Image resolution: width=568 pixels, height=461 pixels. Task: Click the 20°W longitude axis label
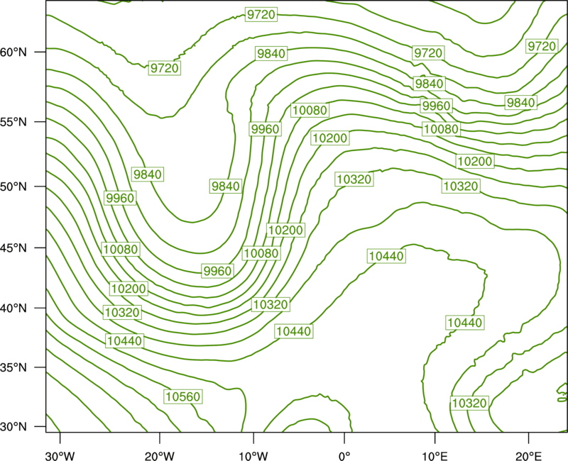160,456
